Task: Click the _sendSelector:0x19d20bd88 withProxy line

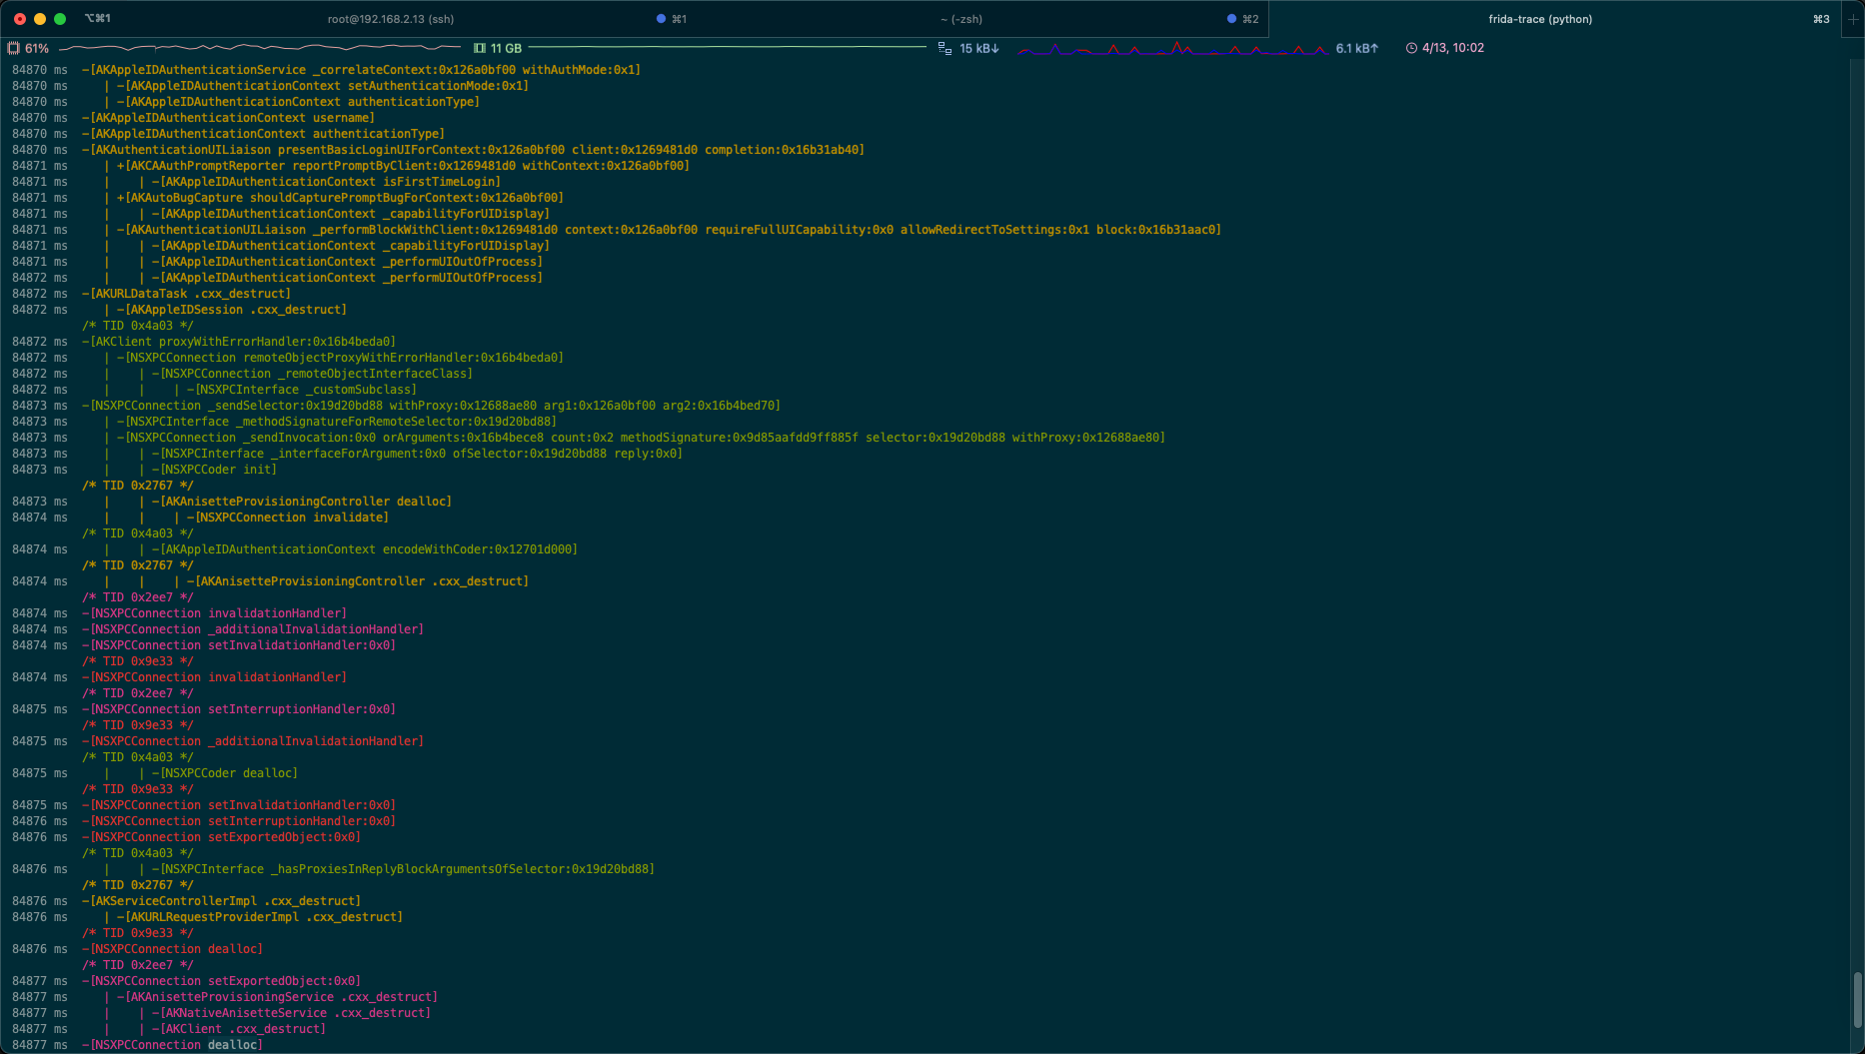Action: (x=431, y=406)
